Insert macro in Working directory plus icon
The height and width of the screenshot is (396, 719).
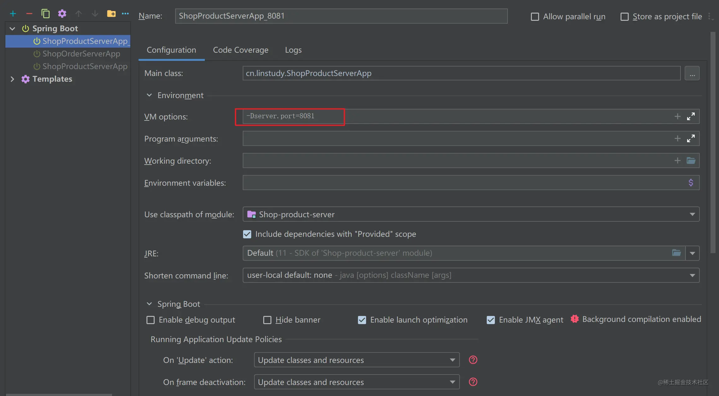coord(677,160)
